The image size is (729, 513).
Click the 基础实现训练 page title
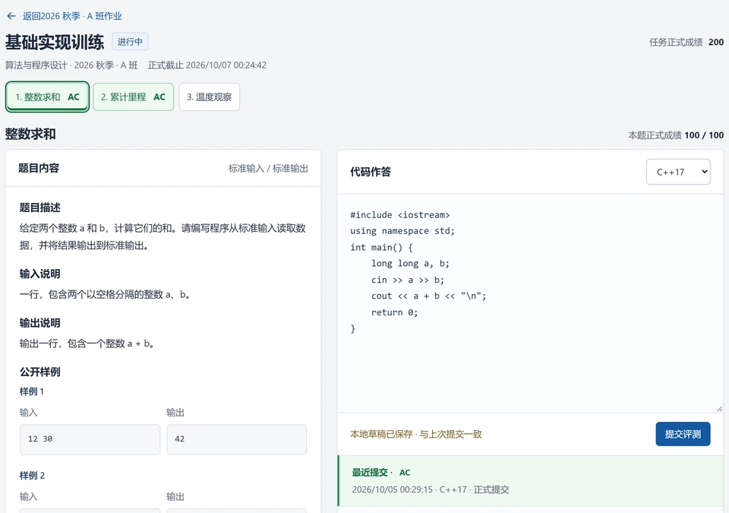[x=55, y=43]
